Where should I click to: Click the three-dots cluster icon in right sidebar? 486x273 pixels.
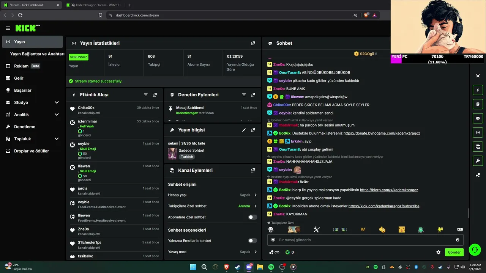coord(478,175)
